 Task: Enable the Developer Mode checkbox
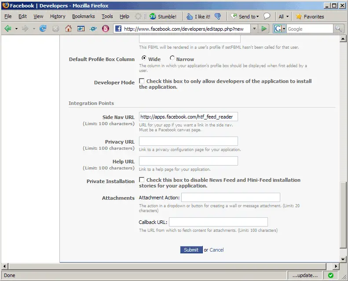142,81
